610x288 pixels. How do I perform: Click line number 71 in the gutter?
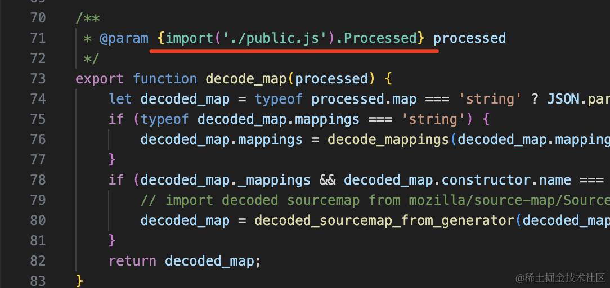pos(37,38)
